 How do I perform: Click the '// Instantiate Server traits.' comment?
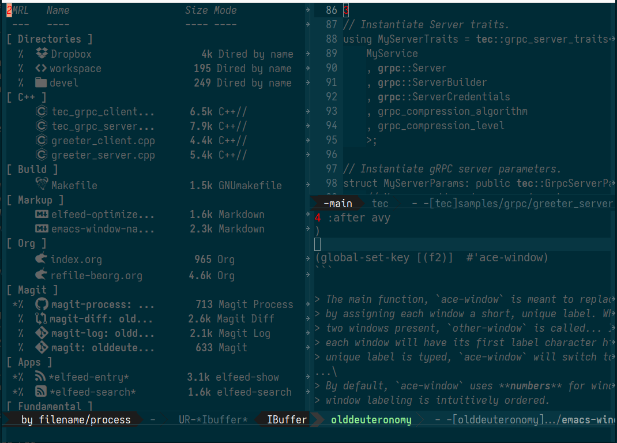(x=426, y=24)
